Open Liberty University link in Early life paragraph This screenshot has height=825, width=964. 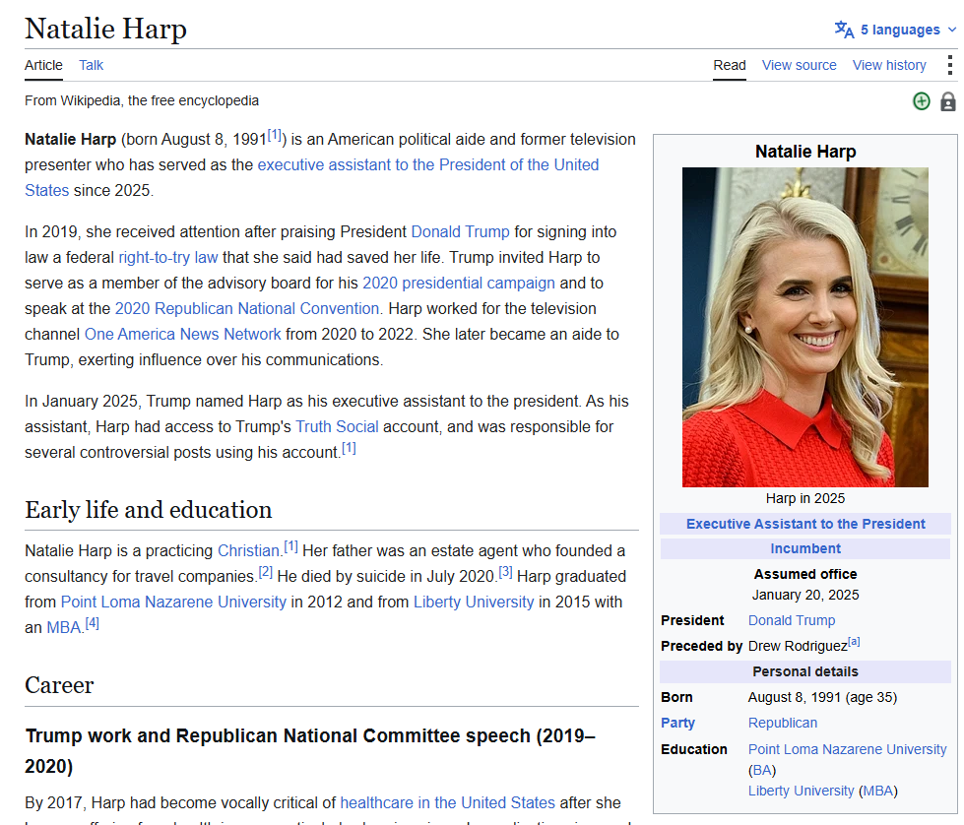coord(474,602)
